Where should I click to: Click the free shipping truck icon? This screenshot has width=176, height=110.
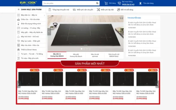74,10
